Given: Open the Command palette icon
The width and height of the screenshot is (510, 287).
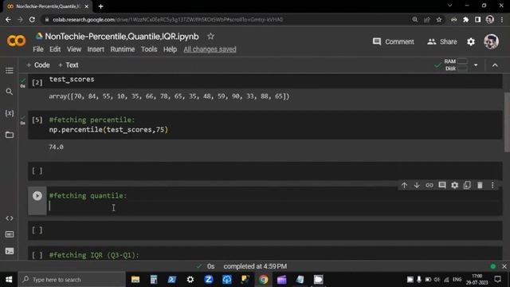Looking at the screenshot, I should click(10, 234).
